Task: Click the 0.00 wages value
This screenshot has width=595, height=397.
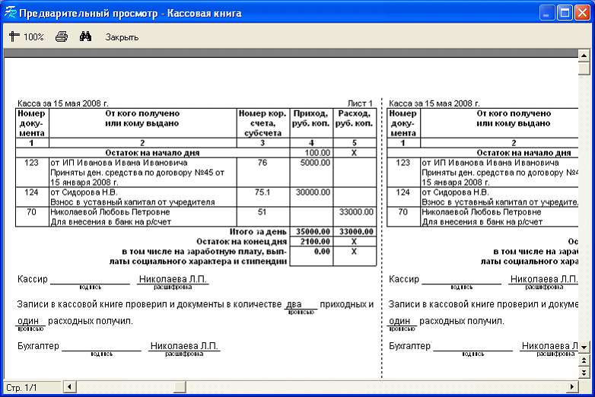Action: (322, 252)
